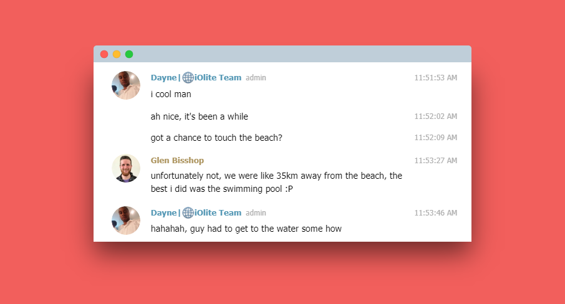Select the "got a chance to touch the beach?" message
The image size is (565, 304).
point(216,138)
